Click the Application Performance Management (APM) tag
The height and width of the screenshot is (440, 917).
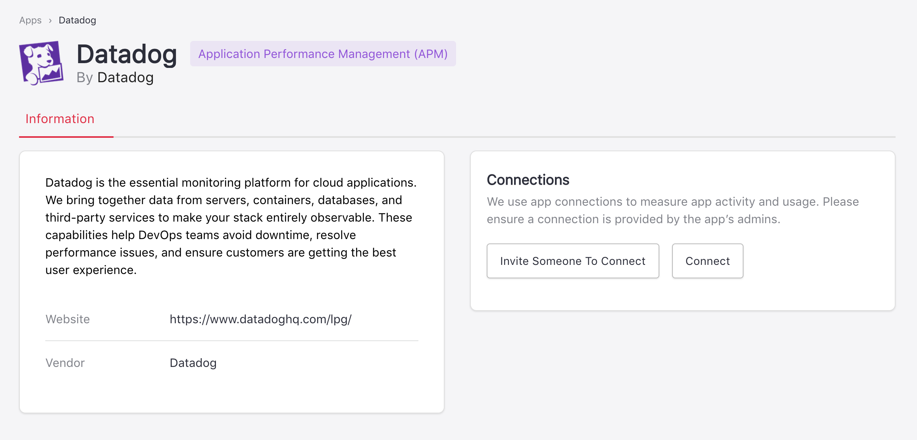point(323,54)
